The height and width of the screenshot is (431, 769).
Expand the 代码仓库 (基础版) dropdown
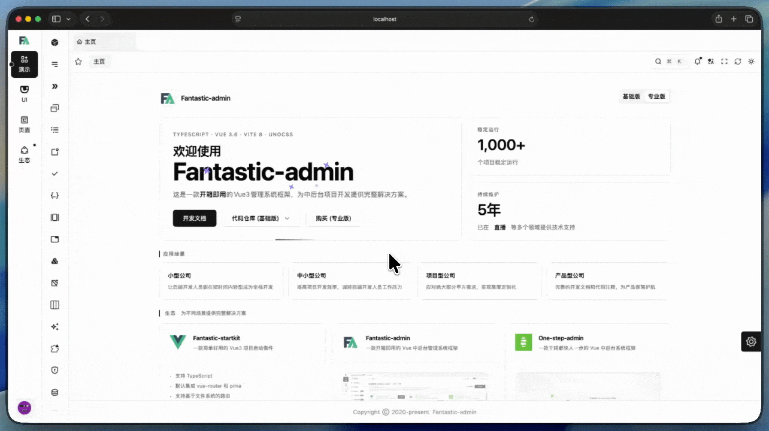(261, 218)
